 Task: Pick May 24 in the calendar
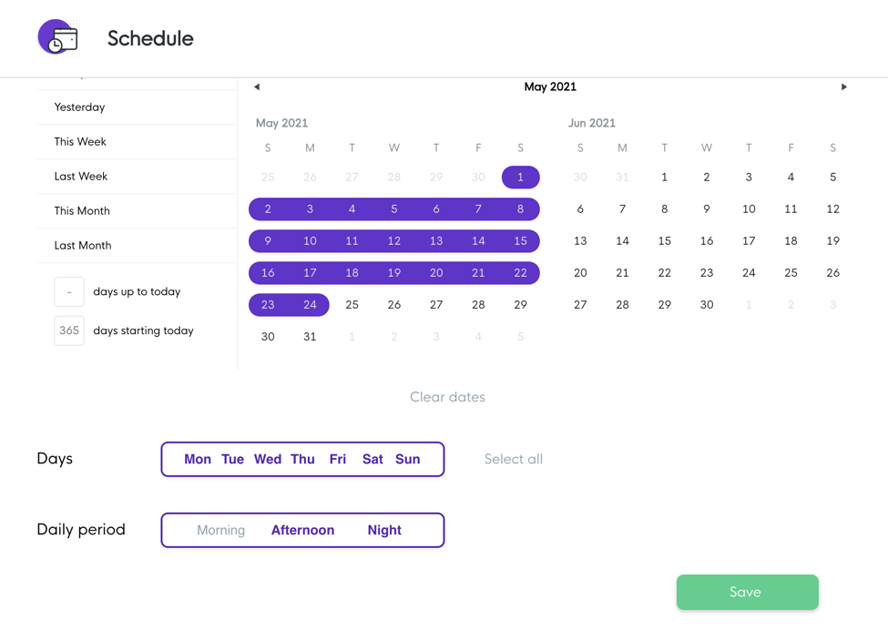pos(310,305)
